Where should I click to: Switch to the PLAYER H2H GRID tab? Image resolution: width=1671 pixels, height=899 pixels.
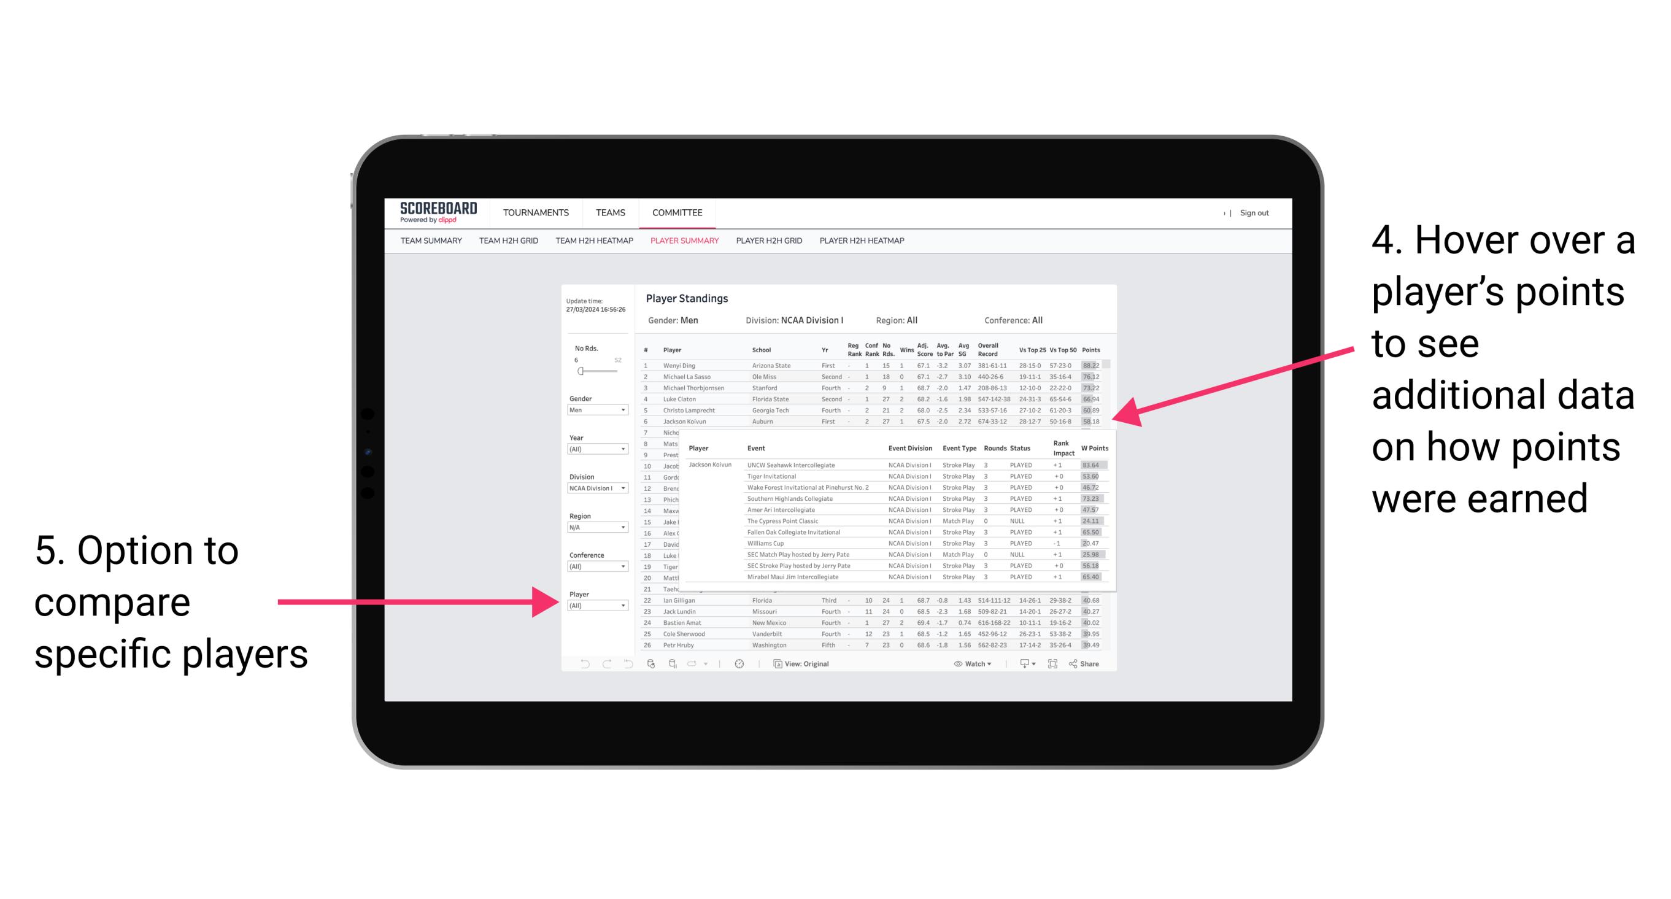pyautogui.click(x=768, y=246)
